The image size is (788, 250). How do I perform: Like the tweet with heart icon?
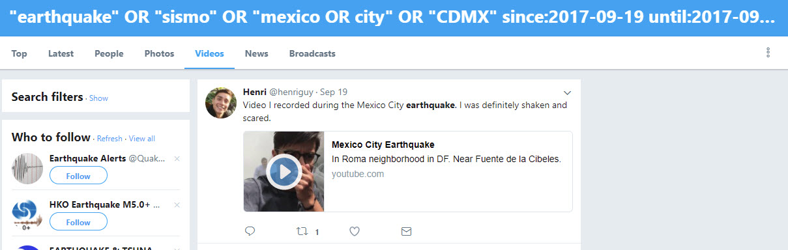click(x=355, y=231)
